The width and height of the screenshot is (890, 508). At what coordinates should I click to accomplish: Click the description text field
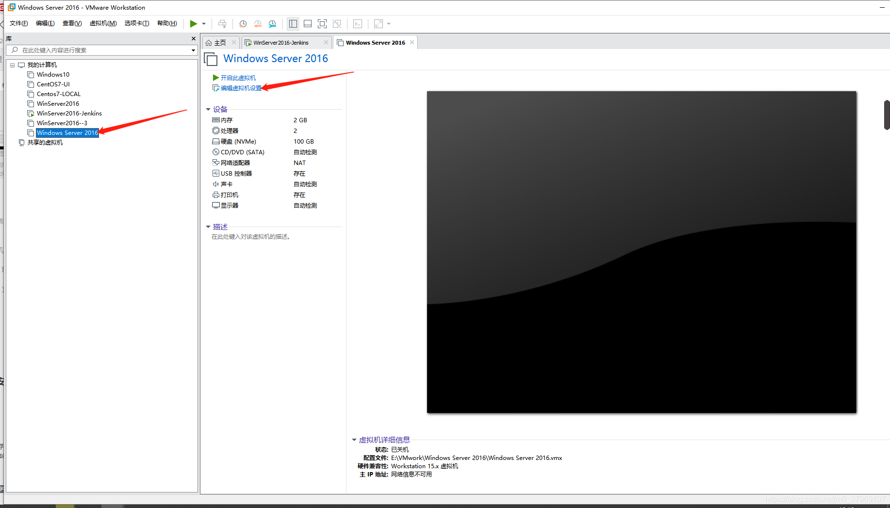point(251,237)
